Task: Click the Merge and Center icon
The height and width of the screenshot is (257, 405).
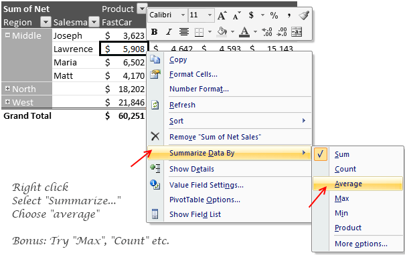Action: click(x=297, y=32)
